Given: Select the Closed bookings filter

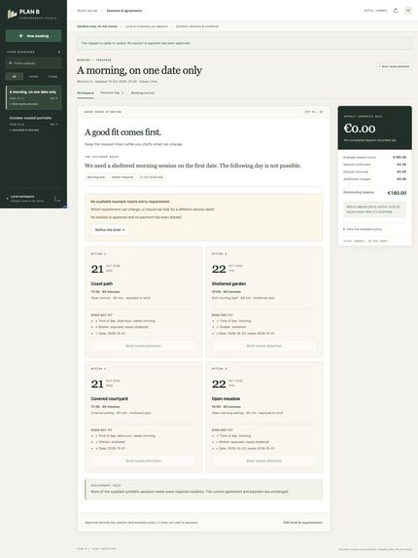Looking at the screenshot, I should (52, 77).
